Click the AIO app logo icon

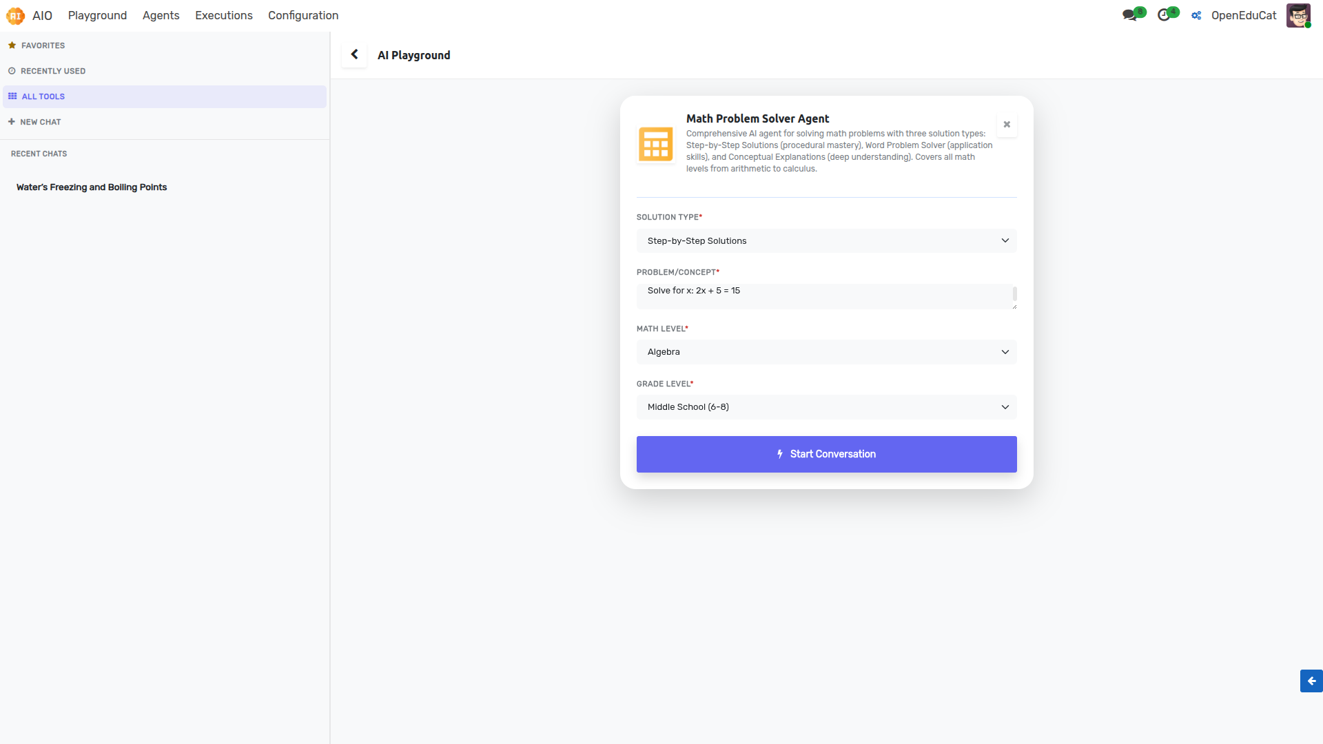(x=15, y=15)
